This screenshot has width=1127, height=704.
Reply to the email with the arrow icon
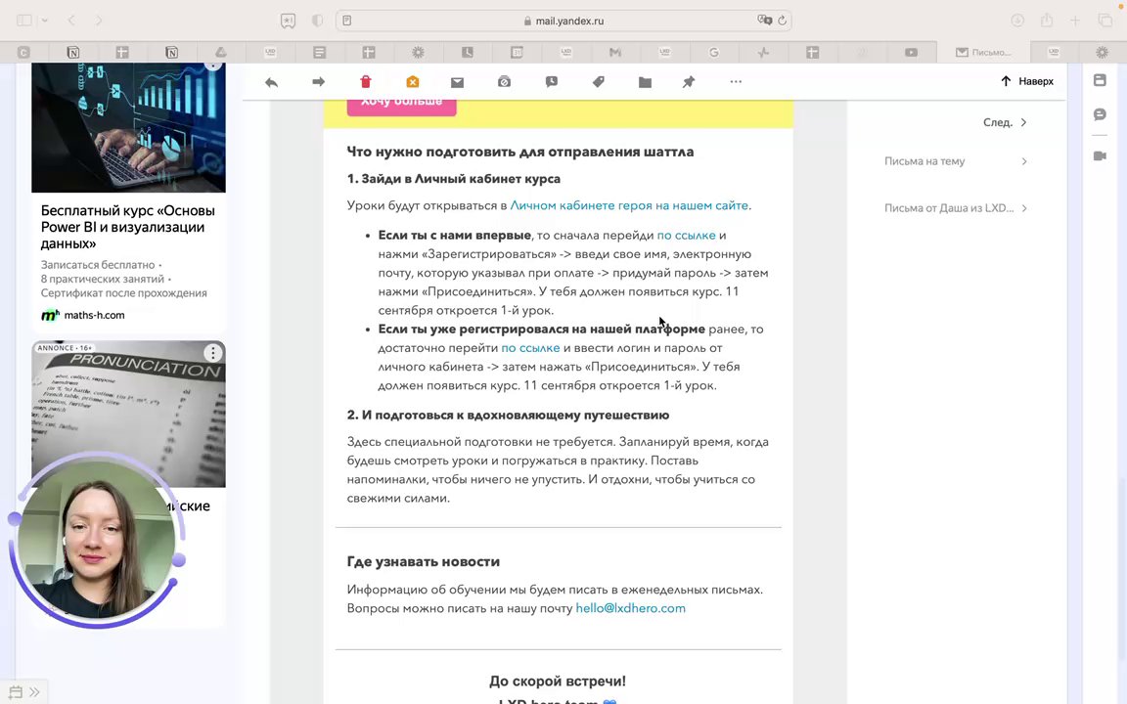click(271, 82)
